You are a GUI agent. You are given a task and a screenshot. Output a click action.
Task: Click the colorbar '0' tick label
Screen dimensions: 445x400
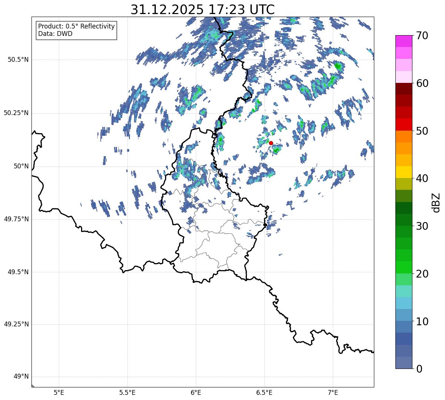point(419,369)
